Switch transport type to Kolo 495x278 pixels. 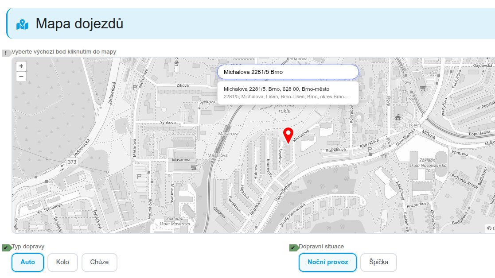point(62,262)
